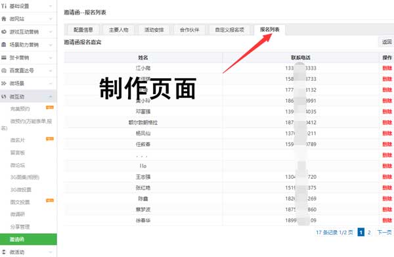
Task: Open 微论坛 in the sidebar
Action: coord(17,165)
